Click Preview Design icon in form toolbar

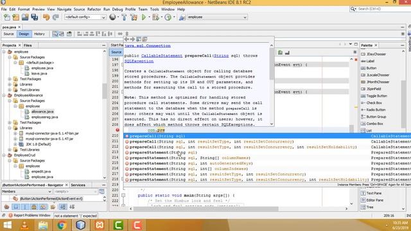69,34
